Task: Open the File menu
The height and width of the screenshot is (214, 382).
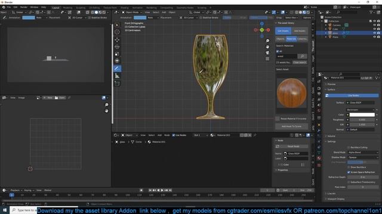Action: pyautogui.click(x=9, y=7)
